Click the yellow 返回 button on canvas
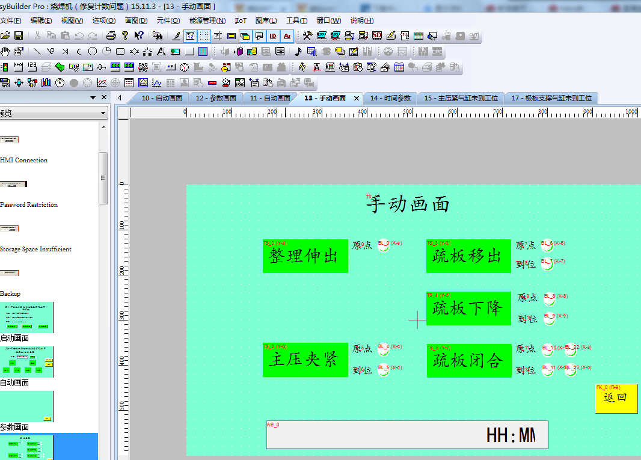The width and height of the screenshot is (641, 460). (x=616, y=399)
